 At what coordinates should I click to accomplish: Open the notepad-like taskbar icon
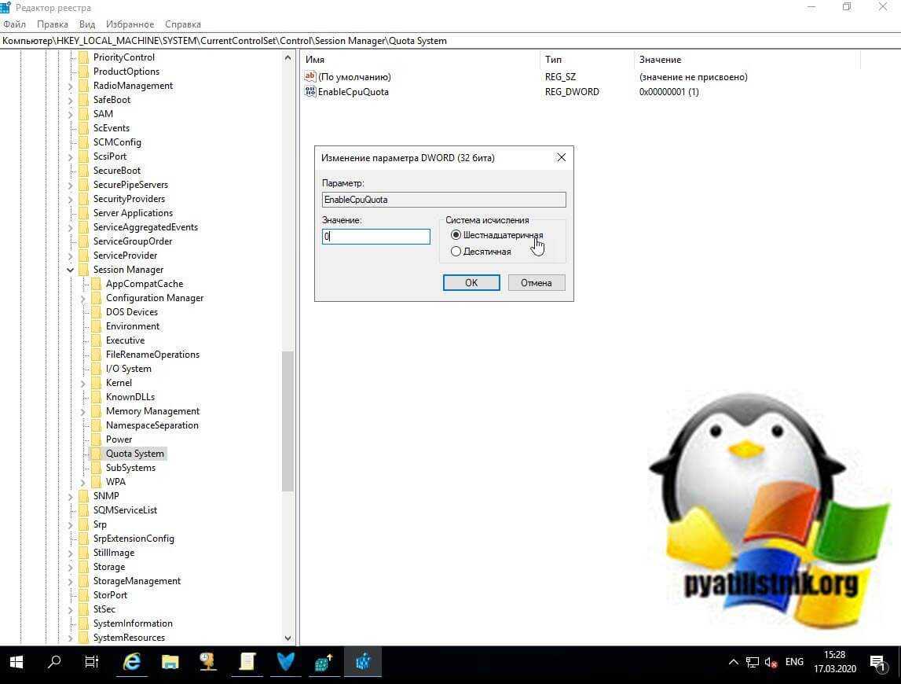pos(247,662)
